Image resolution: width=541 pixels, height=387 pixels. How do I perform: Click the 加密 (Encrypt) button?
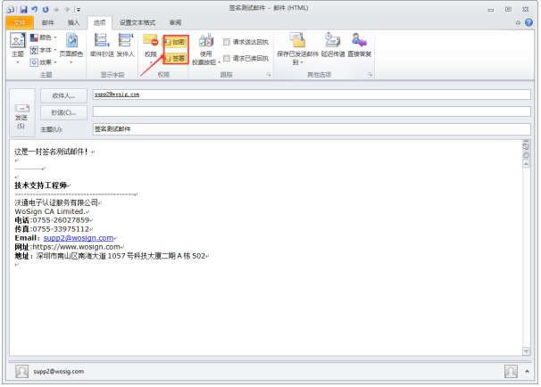[175, 42]
